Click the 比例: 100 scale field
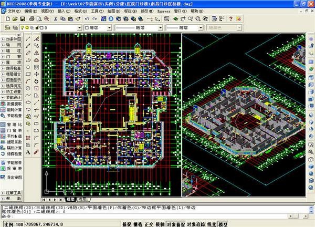The width and height of the screenshot is (315, 227). click(x=14, y=224)
